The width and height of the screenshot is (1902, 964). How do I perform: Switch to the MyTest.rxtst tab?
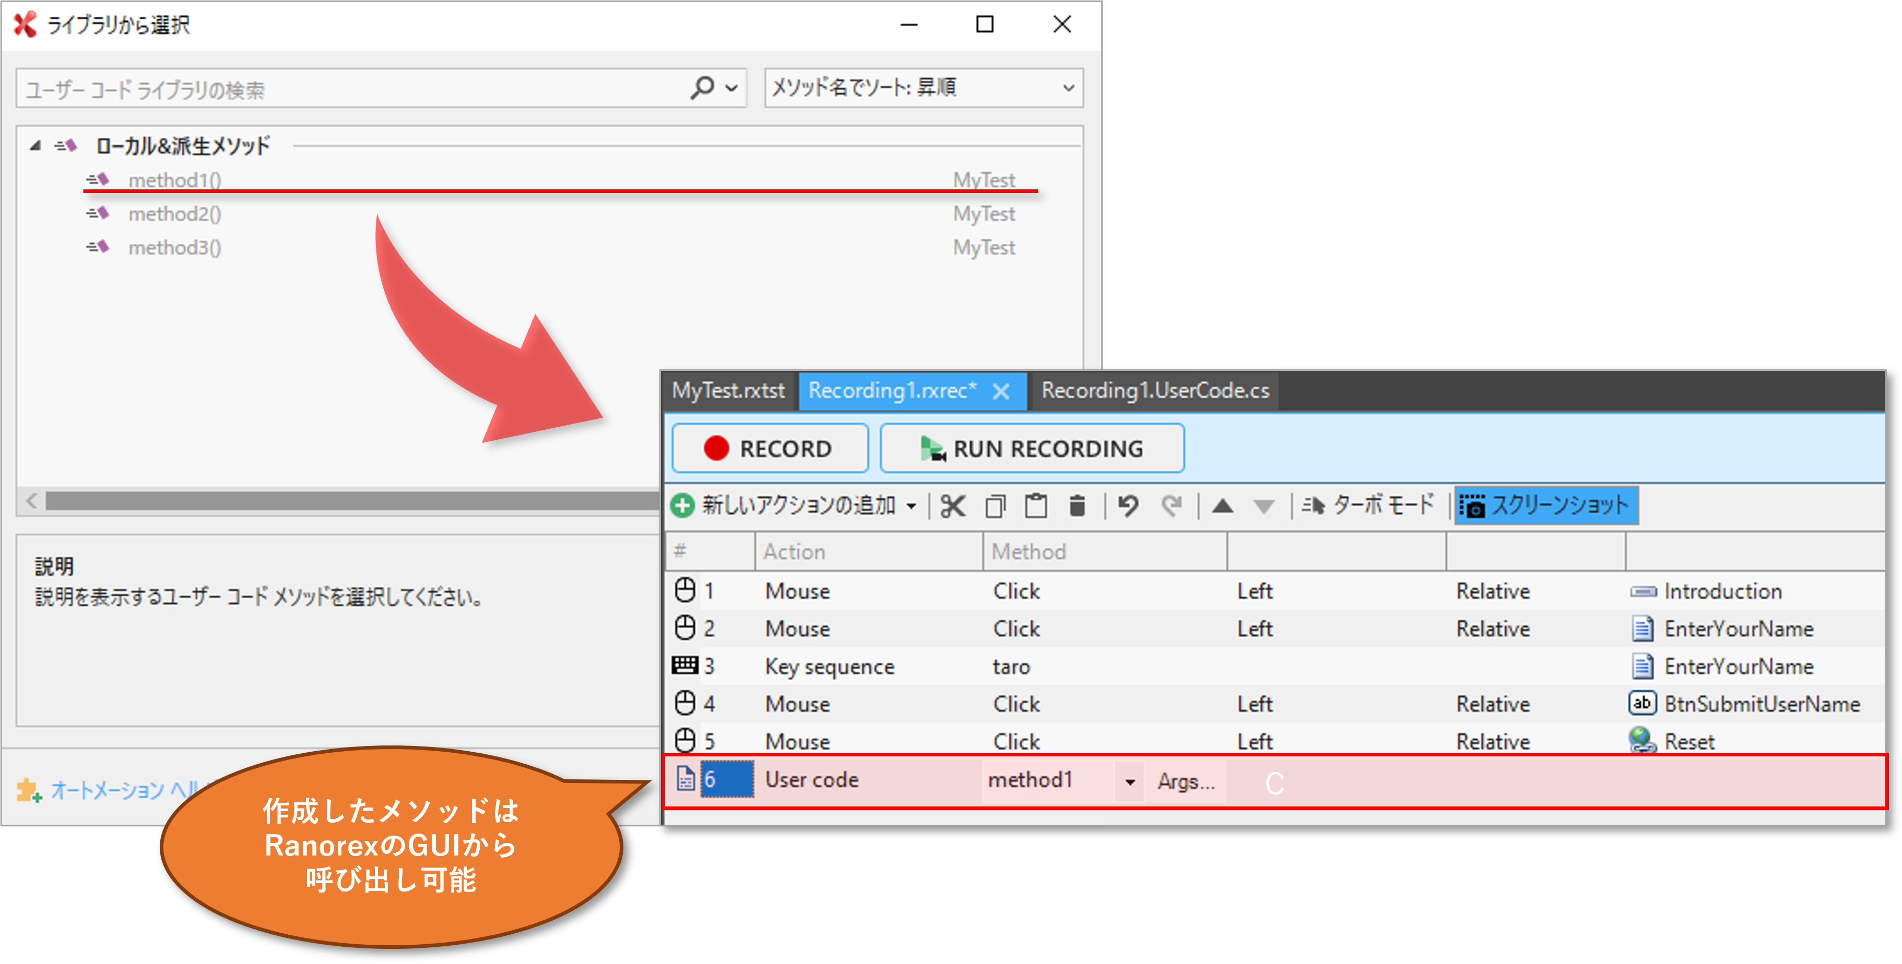(728, 391)
